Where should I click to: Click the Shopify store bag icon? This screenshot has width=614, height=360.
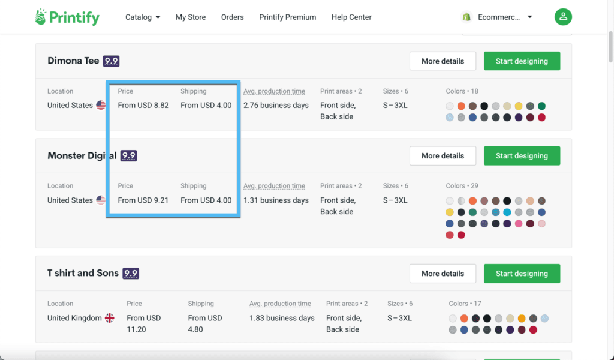(x=466, y=17)
